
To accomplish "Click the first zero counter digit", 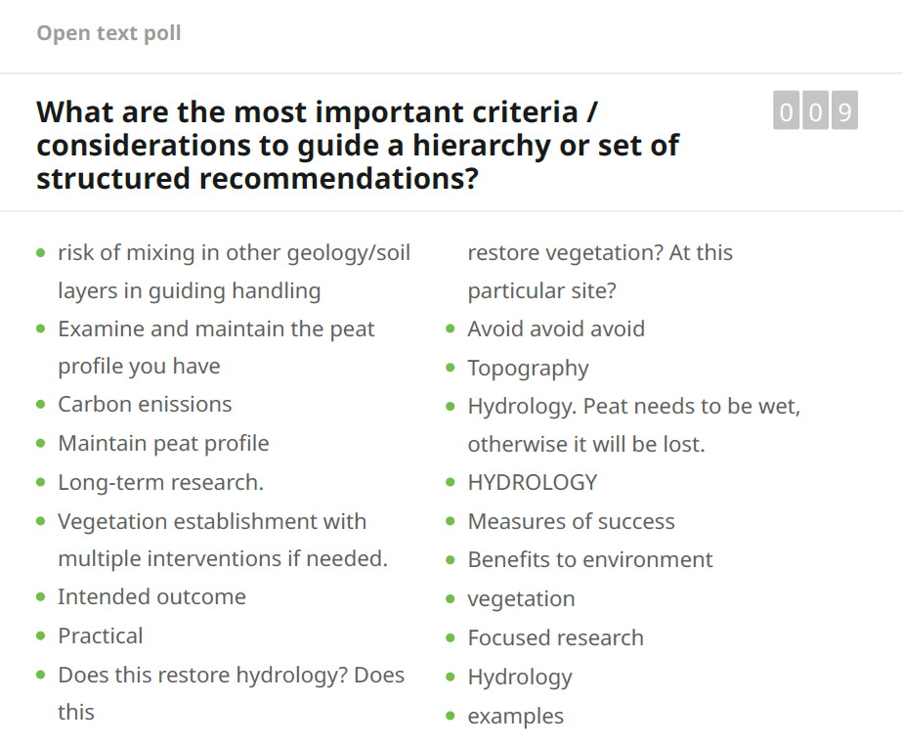I will [786, 111].
